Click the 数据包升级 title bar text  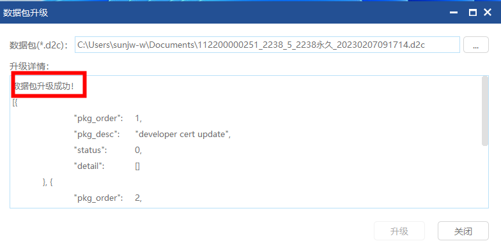26,13
